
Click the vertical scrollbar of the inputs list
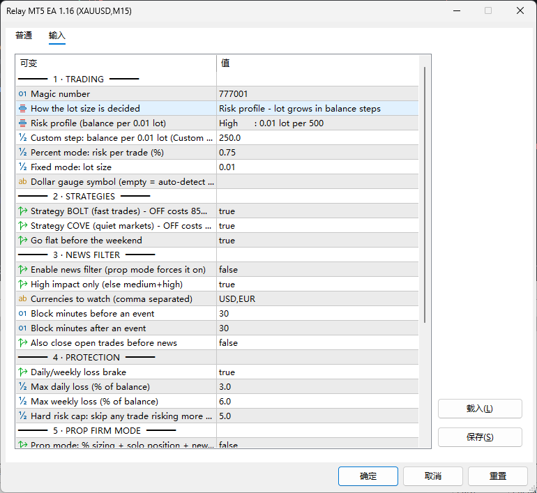425,195
